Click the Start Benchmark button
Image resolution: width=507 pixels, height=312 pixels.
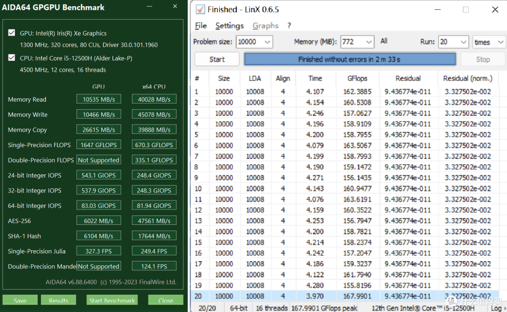[x=112, y=300]
